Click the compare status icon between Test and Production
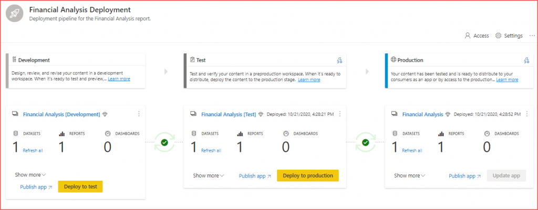This screenshot has width=538, height=210. click(x=366, y=142)
